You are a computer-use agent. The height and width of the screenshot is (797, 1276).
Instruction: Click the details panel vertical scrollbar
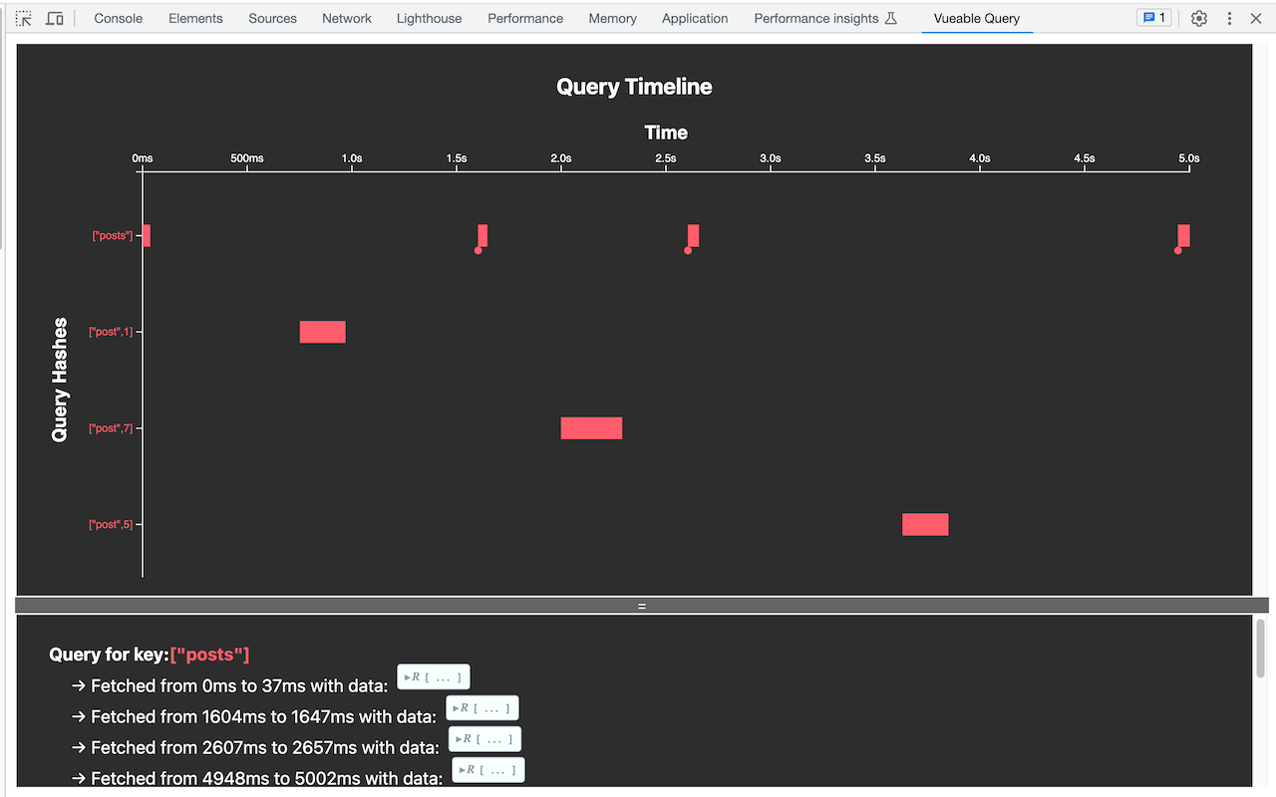(1260, 649)
